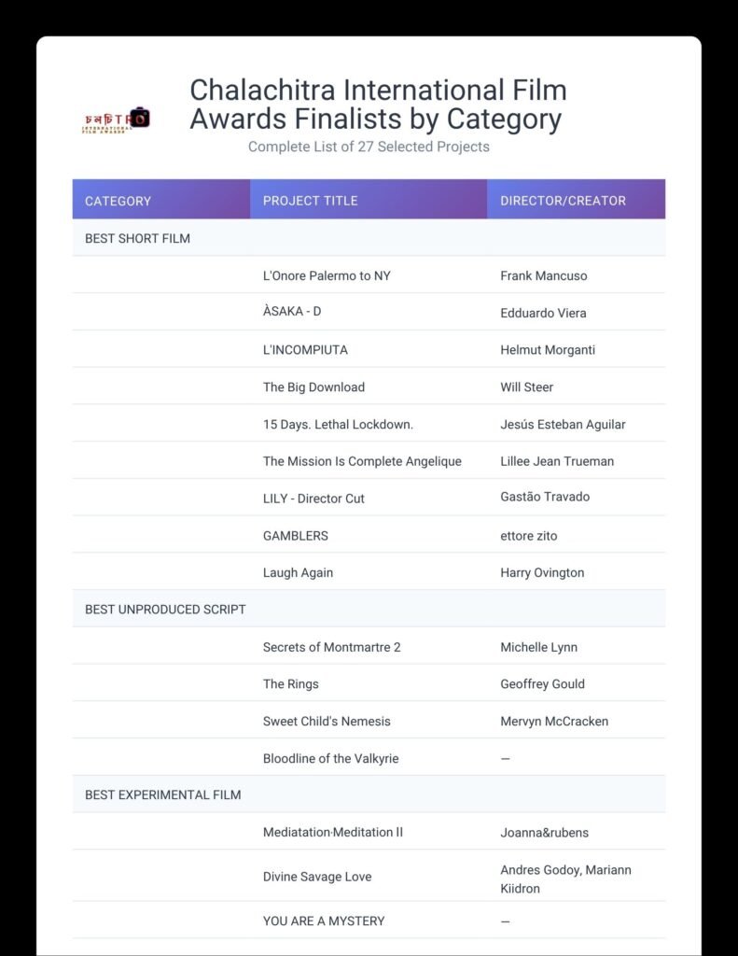Click director name Frank Mancuso
Viewport: 738px width, 956px height.
click(x=543, y=275)
